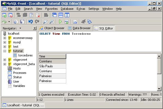
Task: Switch to the Object Browser tab
Action: tap(52, 28)
